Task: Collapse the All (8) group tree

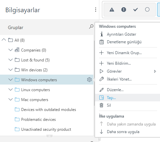Action: coord(4,40)
